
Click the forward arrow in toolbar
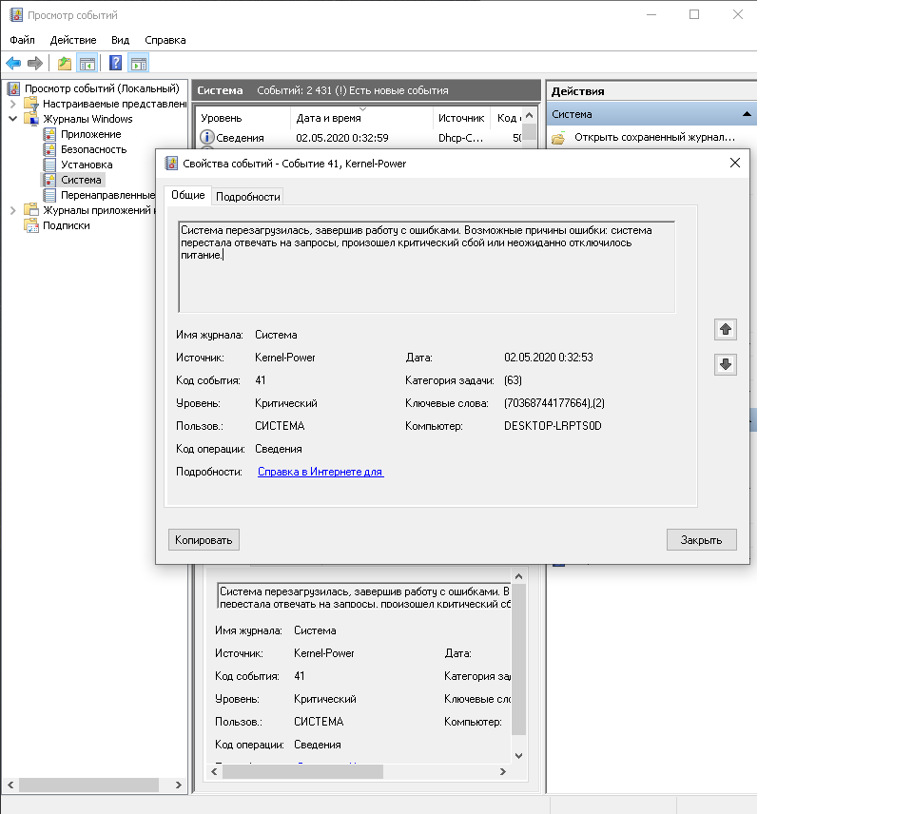35,63
